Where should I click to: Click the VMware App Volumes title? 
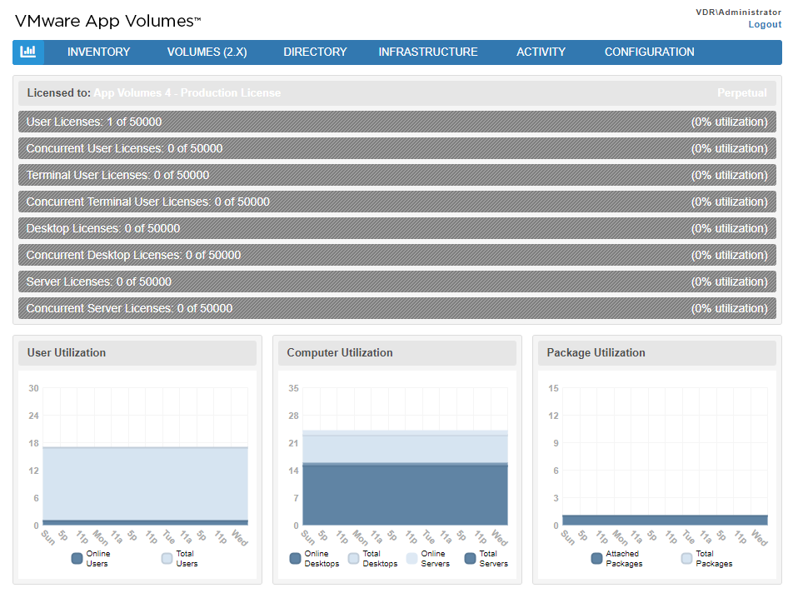[107, 21]
